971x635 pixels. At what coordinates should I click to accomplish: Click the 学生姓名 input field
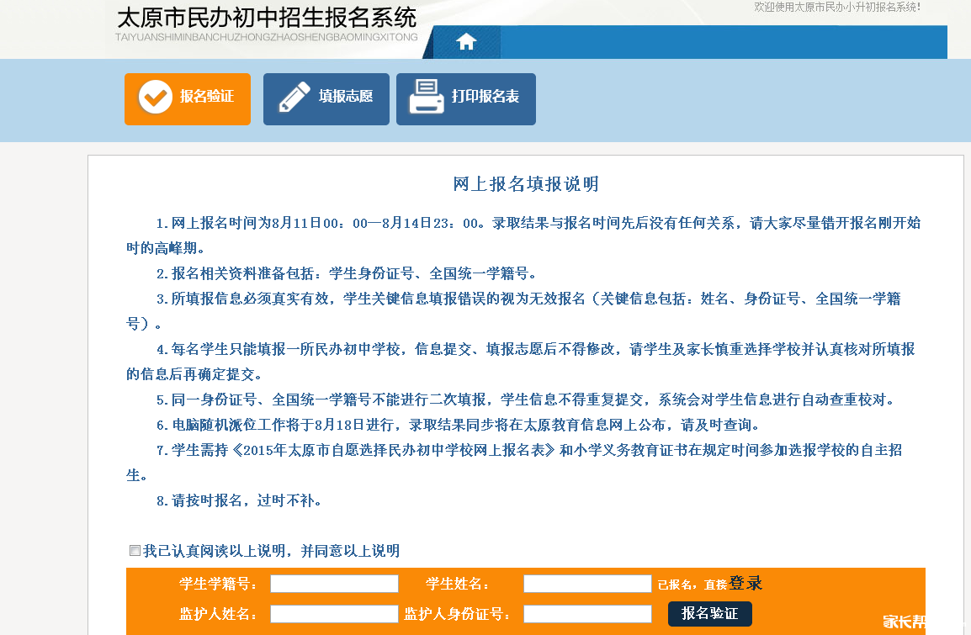point(587,583)
